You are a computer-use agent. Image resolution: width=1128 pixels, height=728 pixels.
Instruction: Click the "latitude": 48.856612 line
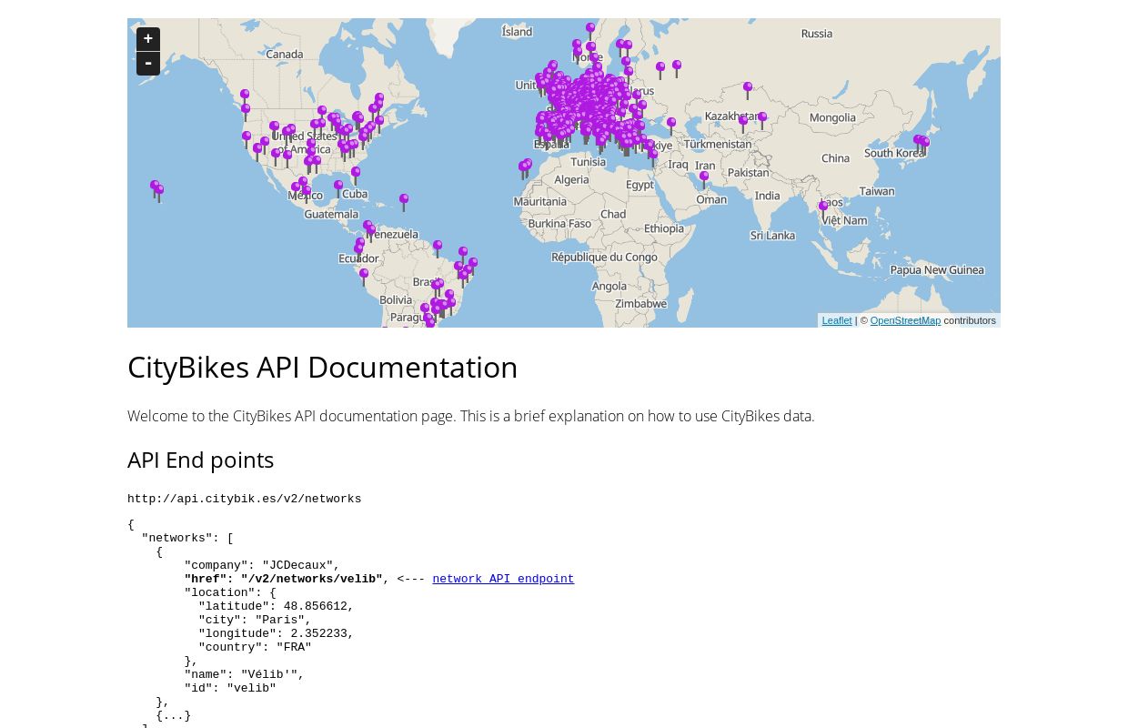(277, 606)
